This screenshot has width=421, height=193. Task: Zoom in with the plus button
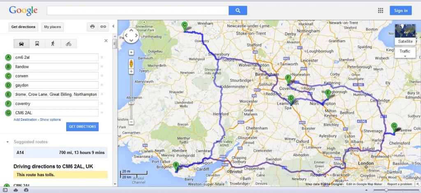[131, 71]
